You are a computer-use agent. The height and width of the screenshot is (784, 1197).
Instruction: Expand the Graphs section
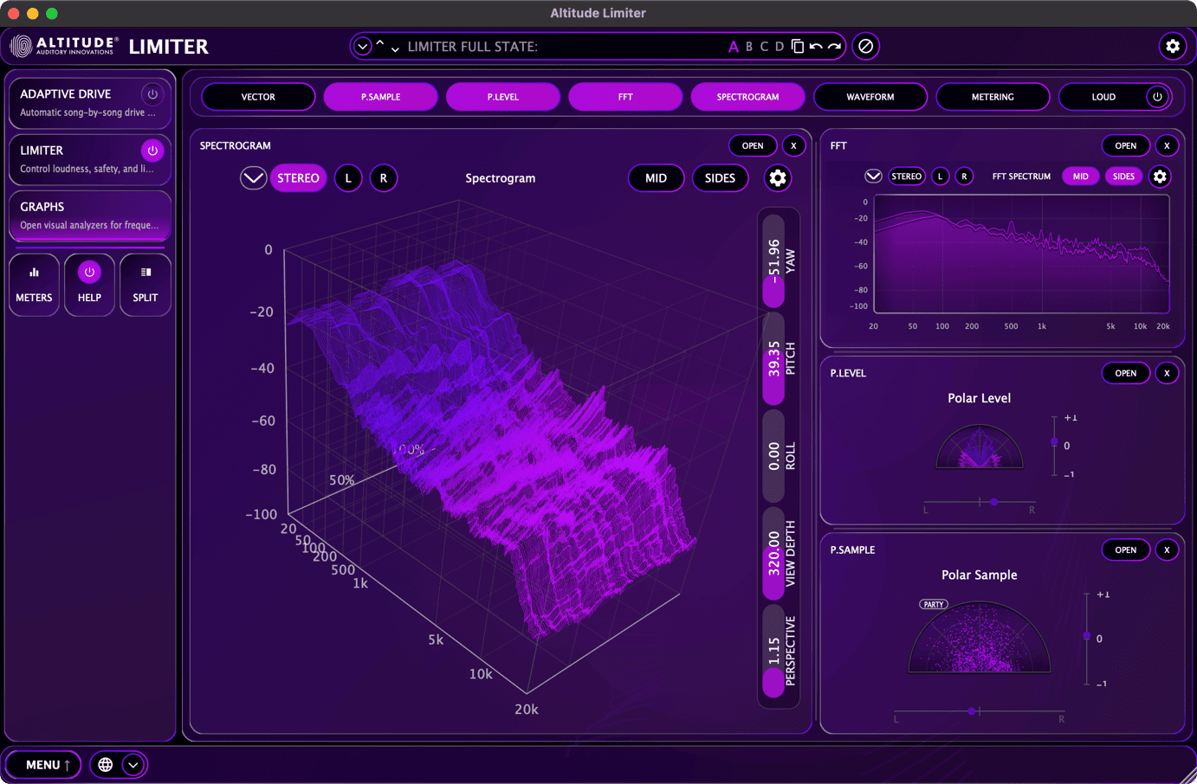coord(89,215)
